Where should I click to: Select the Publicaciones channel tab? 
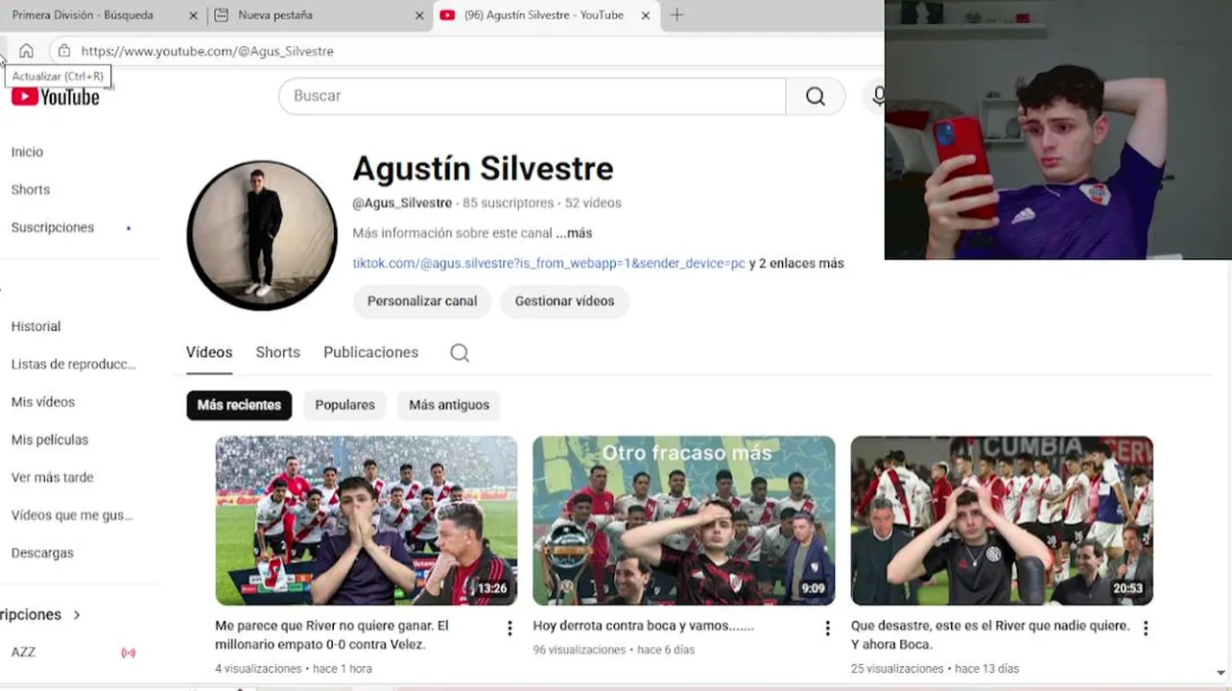[x=370, y=352]
